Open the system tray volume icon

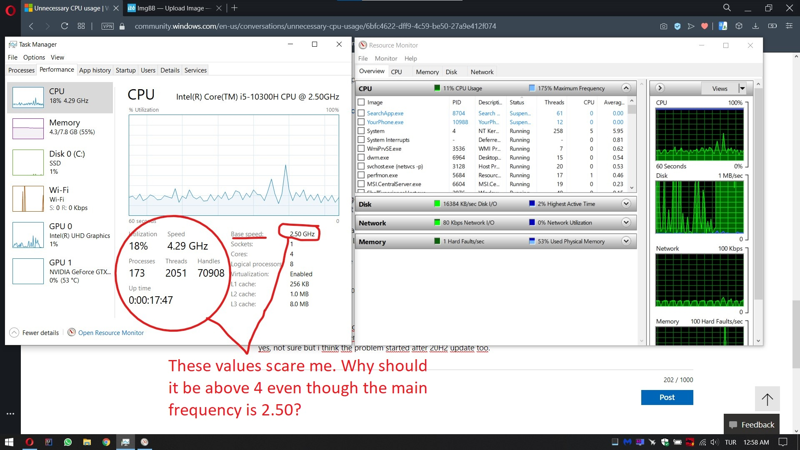(x=715, y=442)
